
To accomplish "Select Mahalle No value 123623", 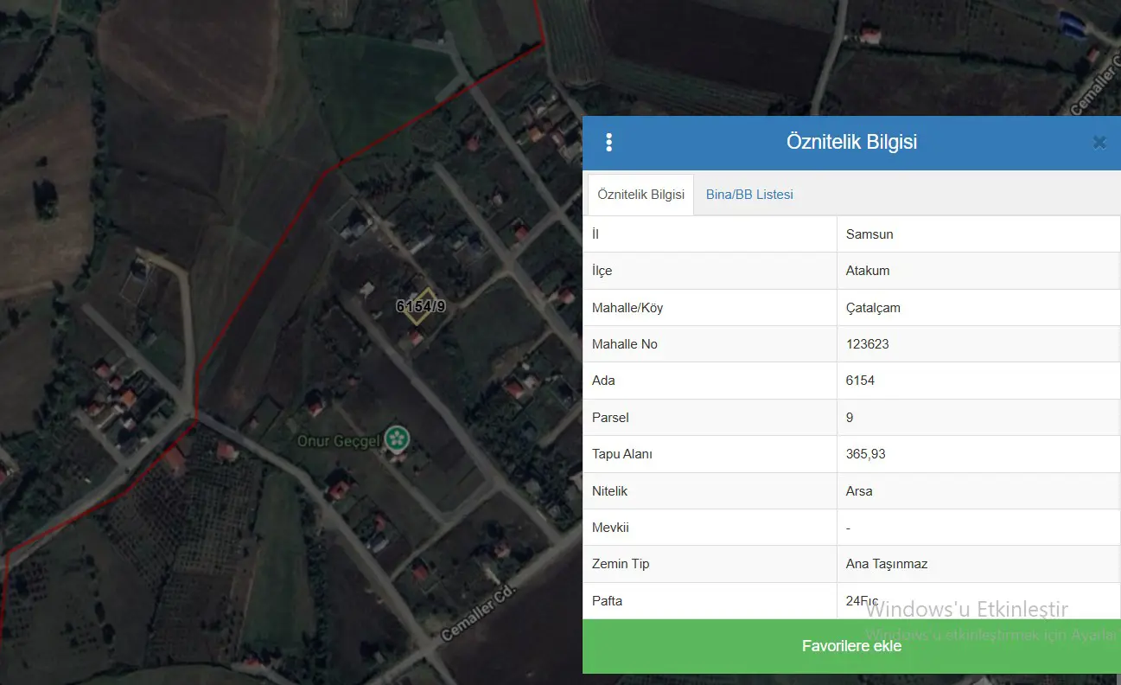I will 868,344.
